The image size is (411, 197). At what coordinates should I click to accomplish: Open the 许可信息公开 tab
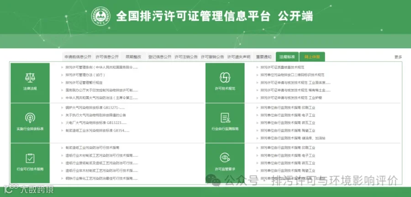point(107,57)
